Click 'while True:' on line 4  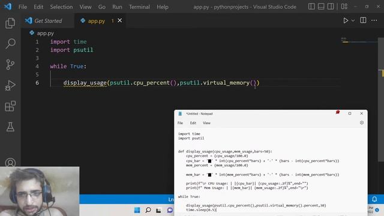click(68, 67)
